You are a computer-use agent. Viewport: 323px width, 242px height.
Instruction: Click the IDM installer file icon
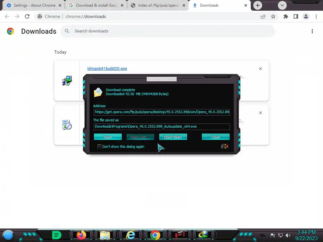point(67,81)
